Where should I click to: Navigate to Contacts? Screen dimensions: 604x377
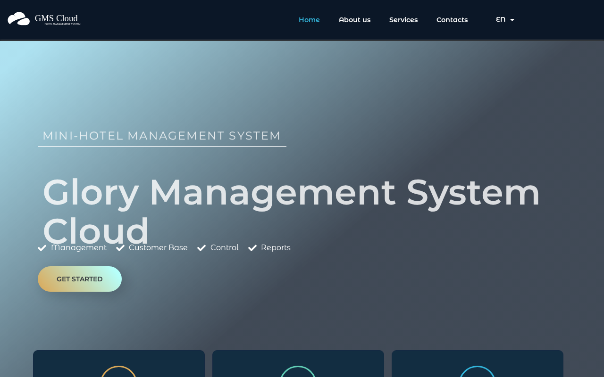point(452,20)
